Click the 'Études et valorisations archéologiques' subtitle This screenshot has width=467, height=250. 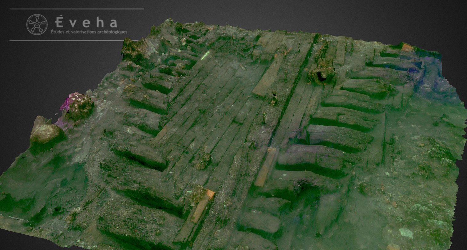[x=89, y=32]
